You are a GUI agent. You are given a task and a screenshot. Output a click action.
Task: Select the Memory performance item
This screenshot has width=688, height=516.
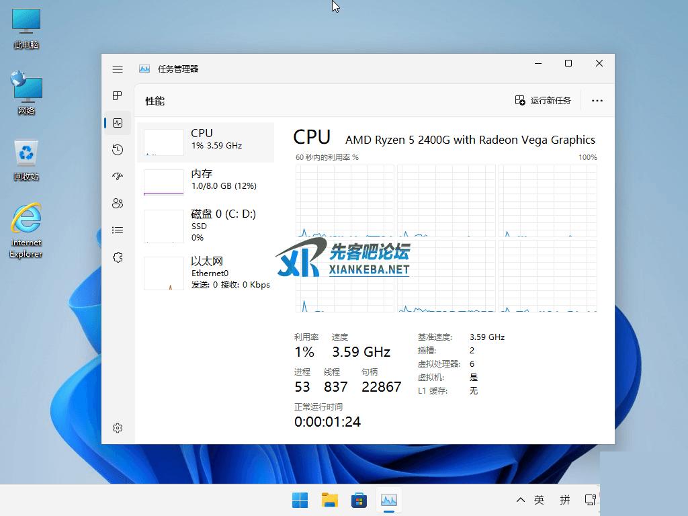click(206, 181)
